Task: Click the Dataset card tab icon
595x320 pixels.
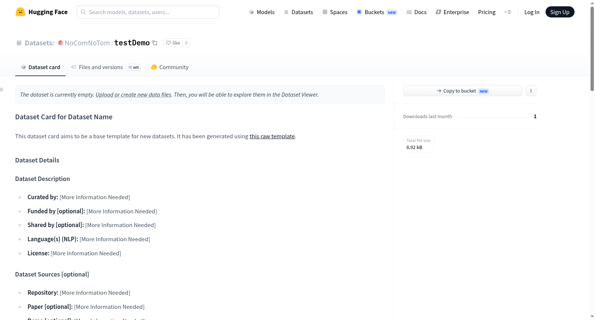Action: (x=23, y=67)
